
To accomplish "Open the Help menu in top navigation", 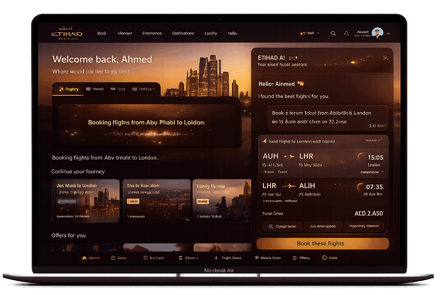I will 232,33.
